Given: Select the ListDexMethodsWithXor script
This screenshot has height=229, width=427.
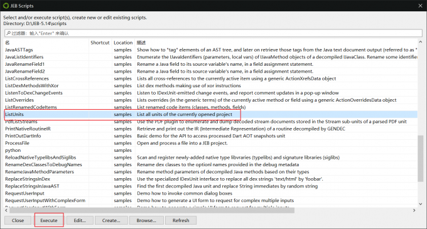Looking at the screenshot, I should [x=32, y=86].
